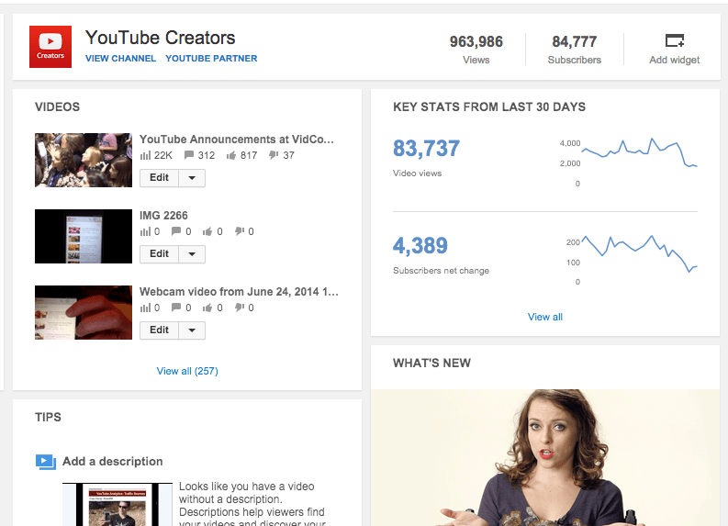Open the View Channel link

tap(119, 59)
